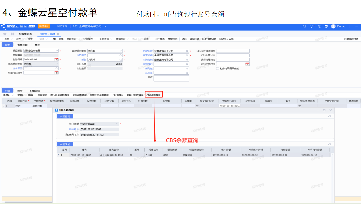Expand the 选项 toolbar menu
This screenshot has height=204, width=361.
(x=148, y=39)
